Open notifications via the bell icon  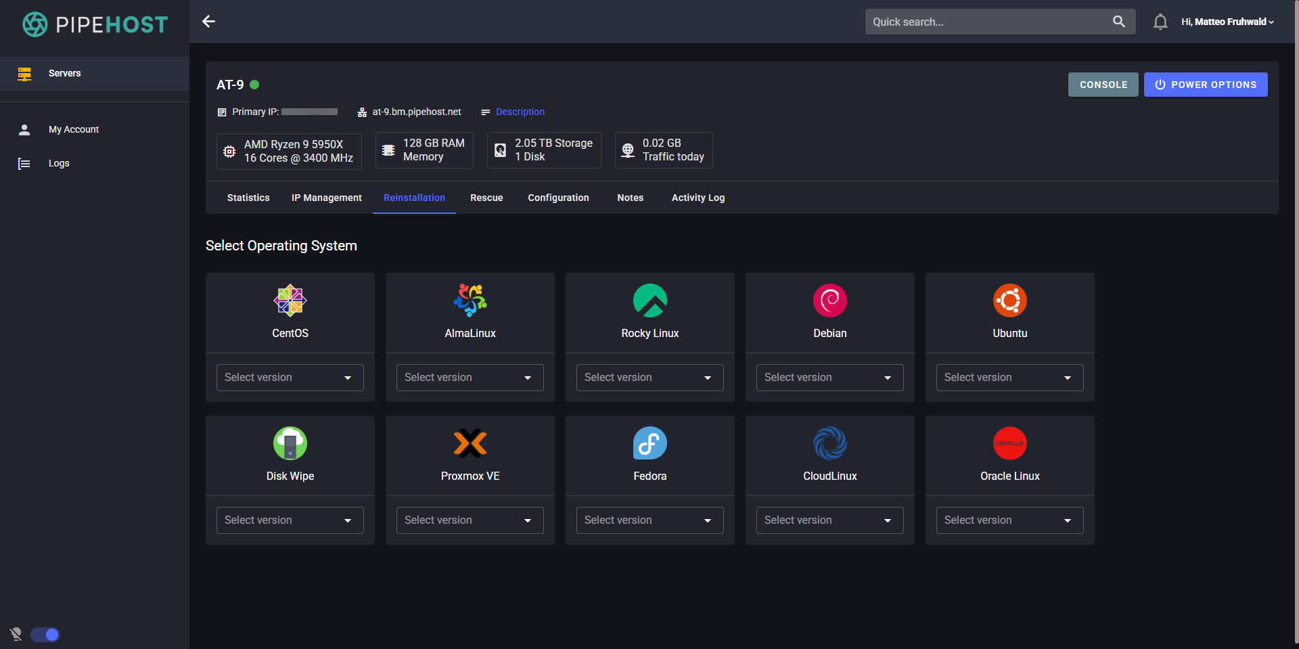[1160, 21]
